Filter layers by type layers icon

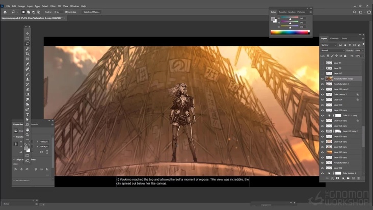350,45
